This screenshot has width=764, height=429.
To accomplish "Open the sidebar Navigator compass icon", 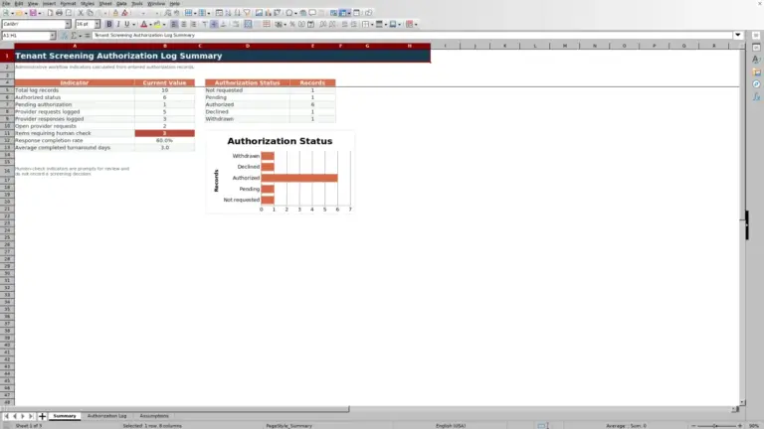I will tap(756, 84).
